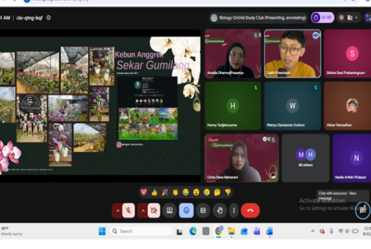Viewport: 371px width, 249px height.
Task: Send the thinking face reaction
Action: click(x=217, y=192)
